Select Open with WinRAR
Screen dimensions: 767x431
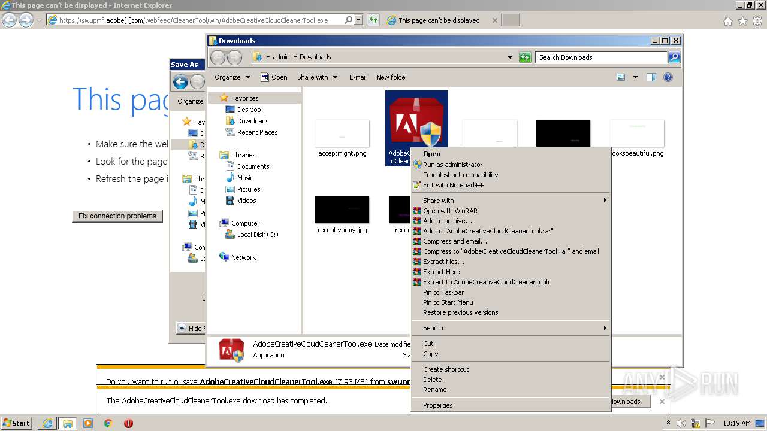(450, 211)
